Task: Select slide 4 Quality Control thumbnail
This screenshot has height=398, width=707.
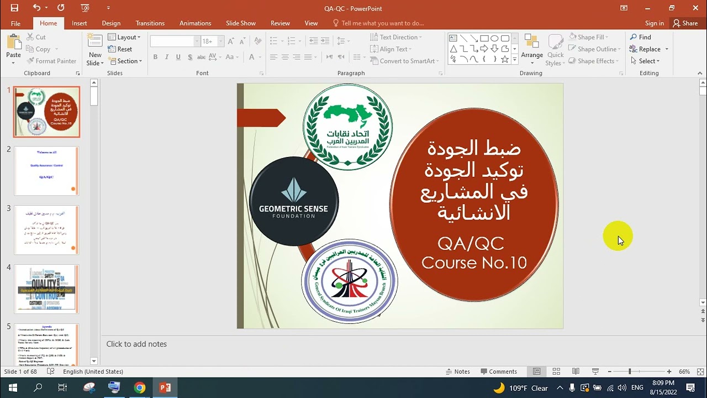Action: point(46,289)
